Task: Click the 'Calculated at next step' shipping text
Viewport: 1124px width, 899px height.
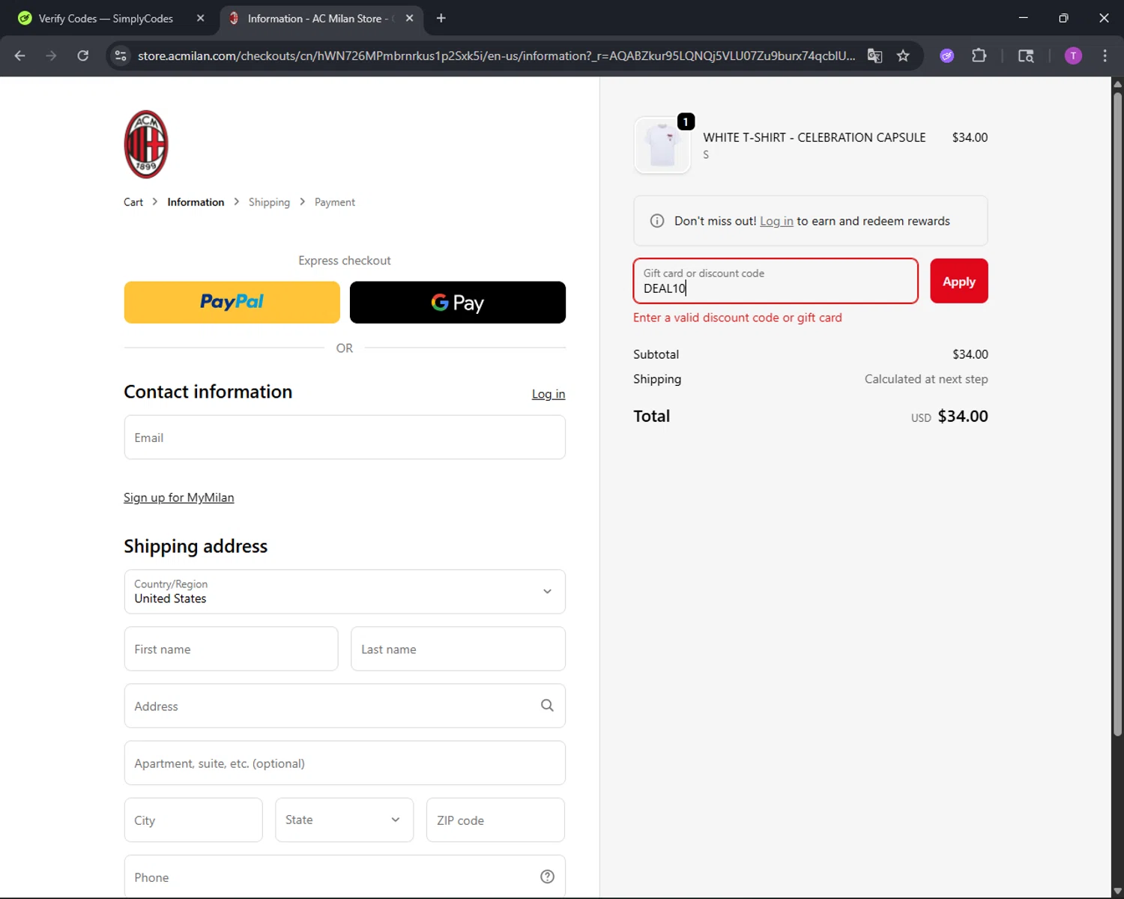Action: [x=926, y=379]
